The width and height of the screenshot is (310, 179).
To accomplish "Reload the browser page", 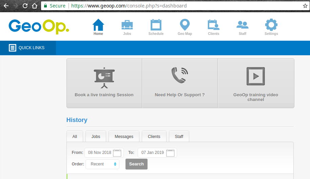I will coord(25,6).
